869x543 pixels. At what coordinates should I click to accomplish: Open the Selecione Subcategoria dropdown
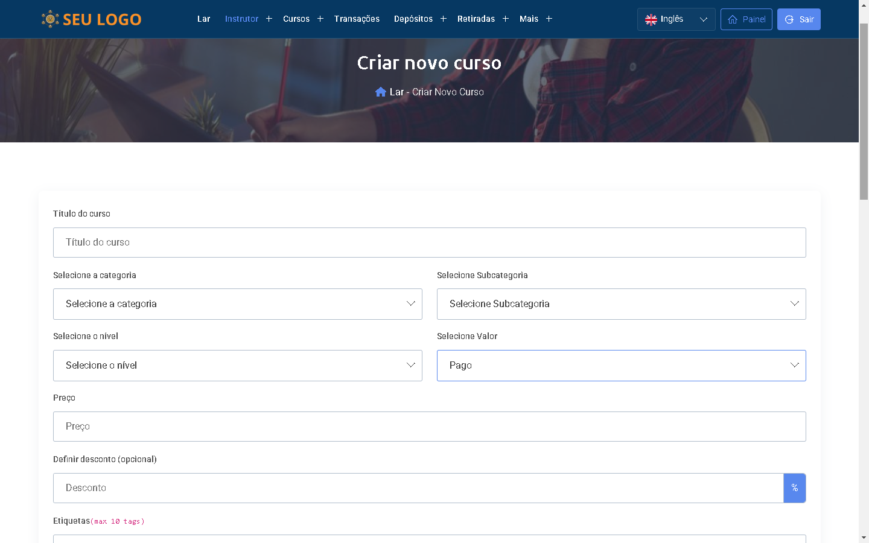(621, 304)
